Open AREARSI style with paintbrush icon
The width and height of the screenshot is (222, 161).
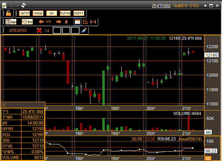tap(84, 31)
